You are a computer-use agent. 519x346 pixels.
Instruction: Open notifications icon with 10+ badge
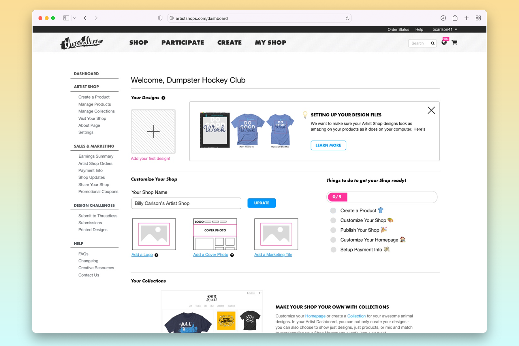pos(444,42)
